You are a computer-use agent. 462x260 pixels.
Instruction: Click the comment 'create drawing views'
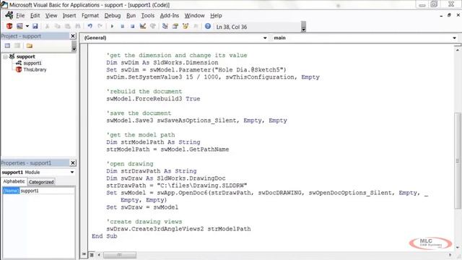[144, 222]
